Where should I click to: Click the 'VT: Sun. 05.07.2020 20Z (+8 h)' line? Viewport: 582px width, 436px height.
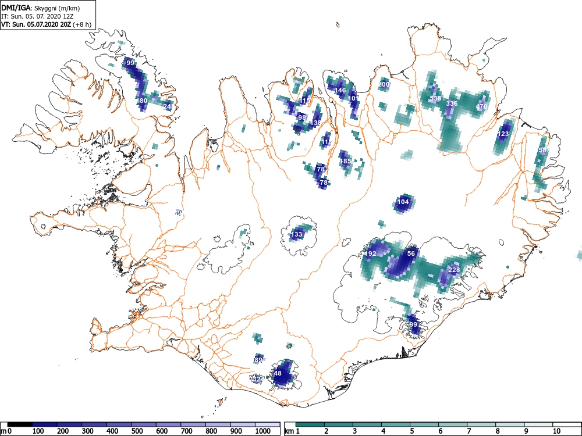pyautogui.click(x=46, y=24)
